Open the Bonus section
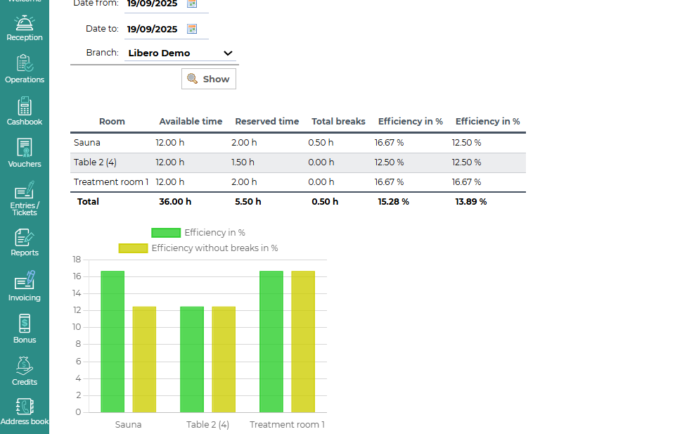 [x=25, y=329]
